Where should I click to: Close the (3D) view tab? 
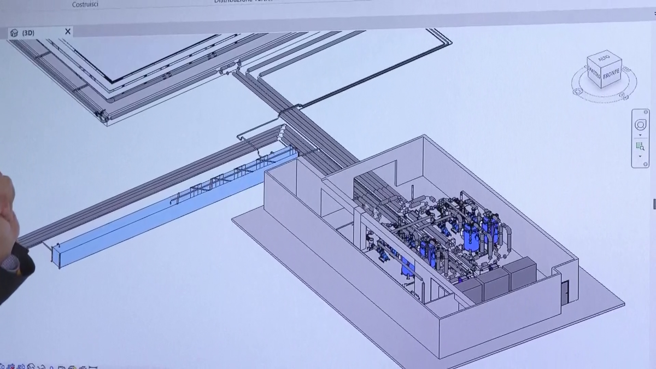click(x=68, y=32)
